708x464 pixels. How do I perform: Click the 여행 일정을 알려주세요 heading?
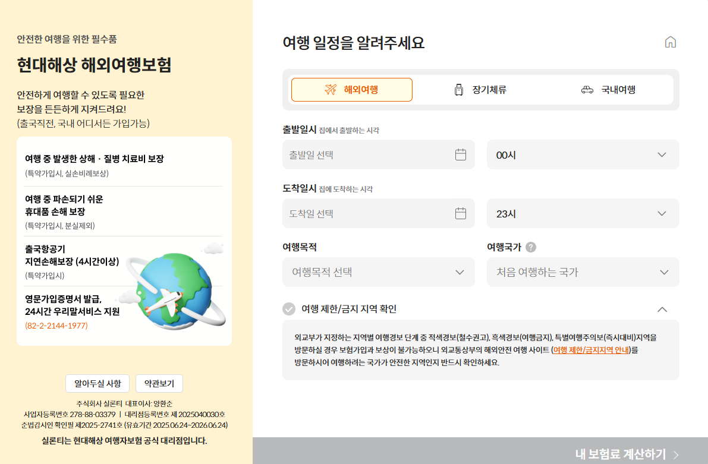354,43
